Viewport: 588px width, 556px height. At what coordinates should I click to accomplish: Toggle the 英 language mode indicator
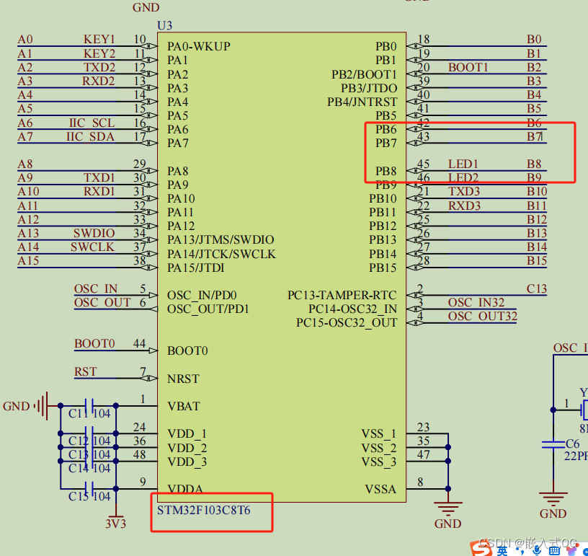coord(502,551)
